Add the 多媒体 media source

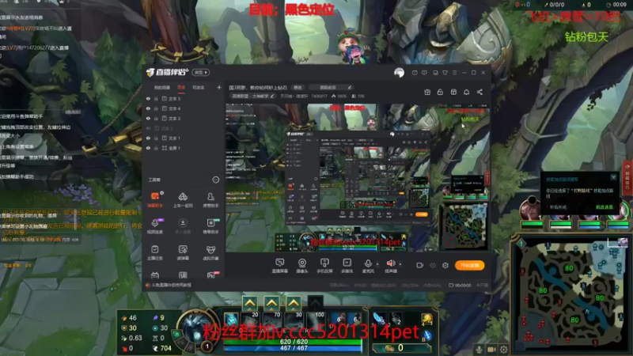coord(347,266)
